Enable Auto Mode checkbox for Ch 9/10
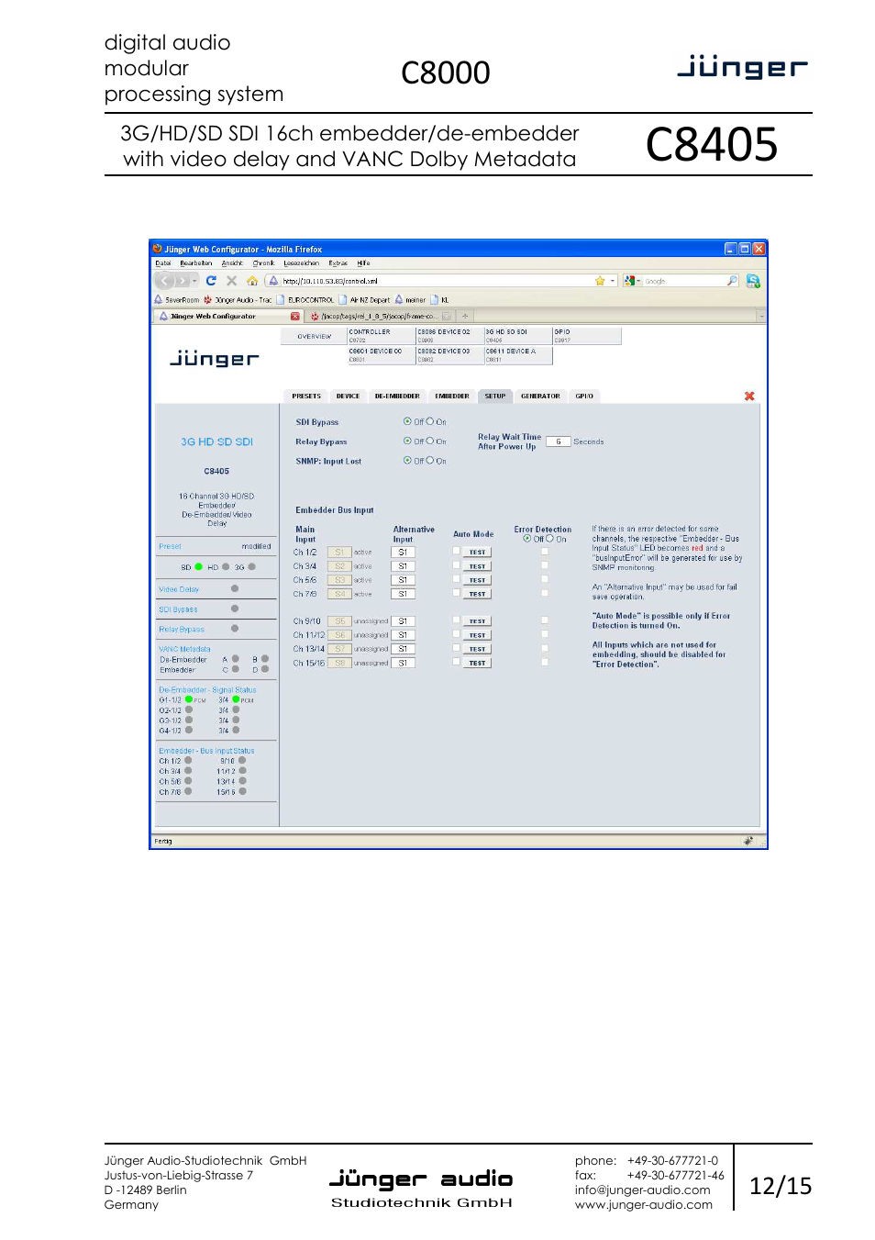This screenshot has height=1240, width=875. click(456, 620)
